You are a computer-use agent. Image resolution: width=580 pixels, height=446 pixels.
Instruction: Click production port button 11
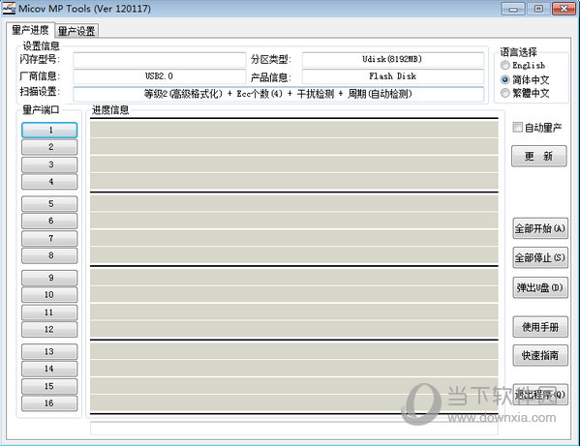pyautogui.click(x=49, y=312)
